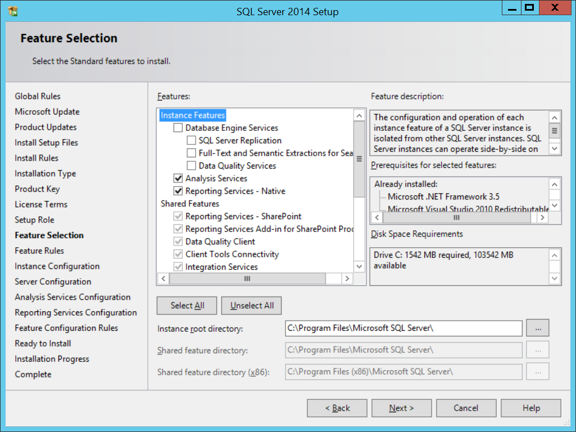
Task: Enable Database Engine Services checkbox
Action: pyautogui.click(x=178, y=128)
